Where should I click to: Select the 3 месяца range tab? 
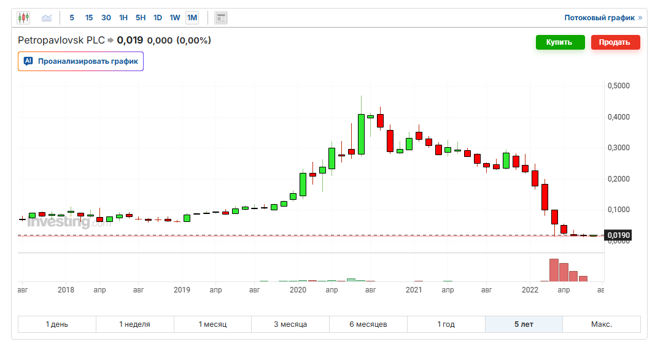290,324
